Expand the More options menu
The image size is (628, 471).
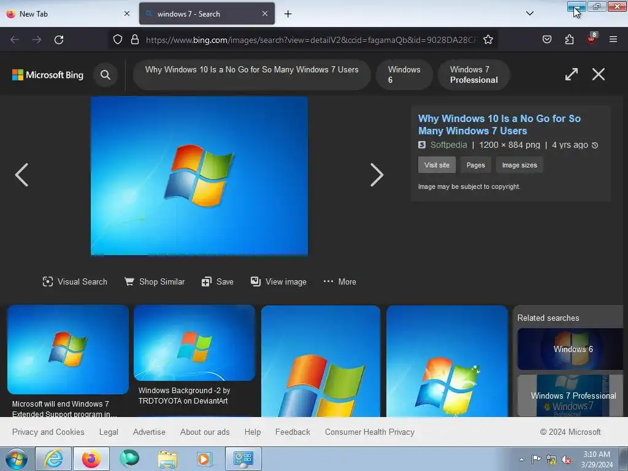point(340,281)
